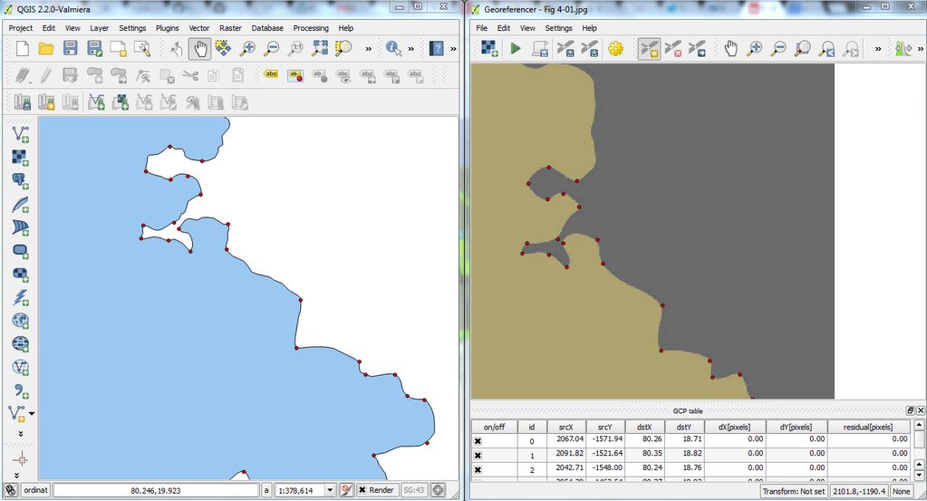Click Add Vector Layer icon in sidebar
Viewport: 927px width, 501px height.
20,135
